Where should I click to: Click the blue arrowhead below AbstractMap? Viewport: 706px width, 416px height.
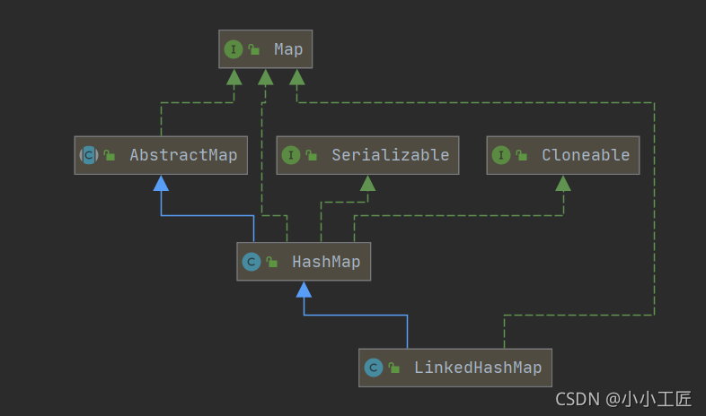[x=161, y=183]
